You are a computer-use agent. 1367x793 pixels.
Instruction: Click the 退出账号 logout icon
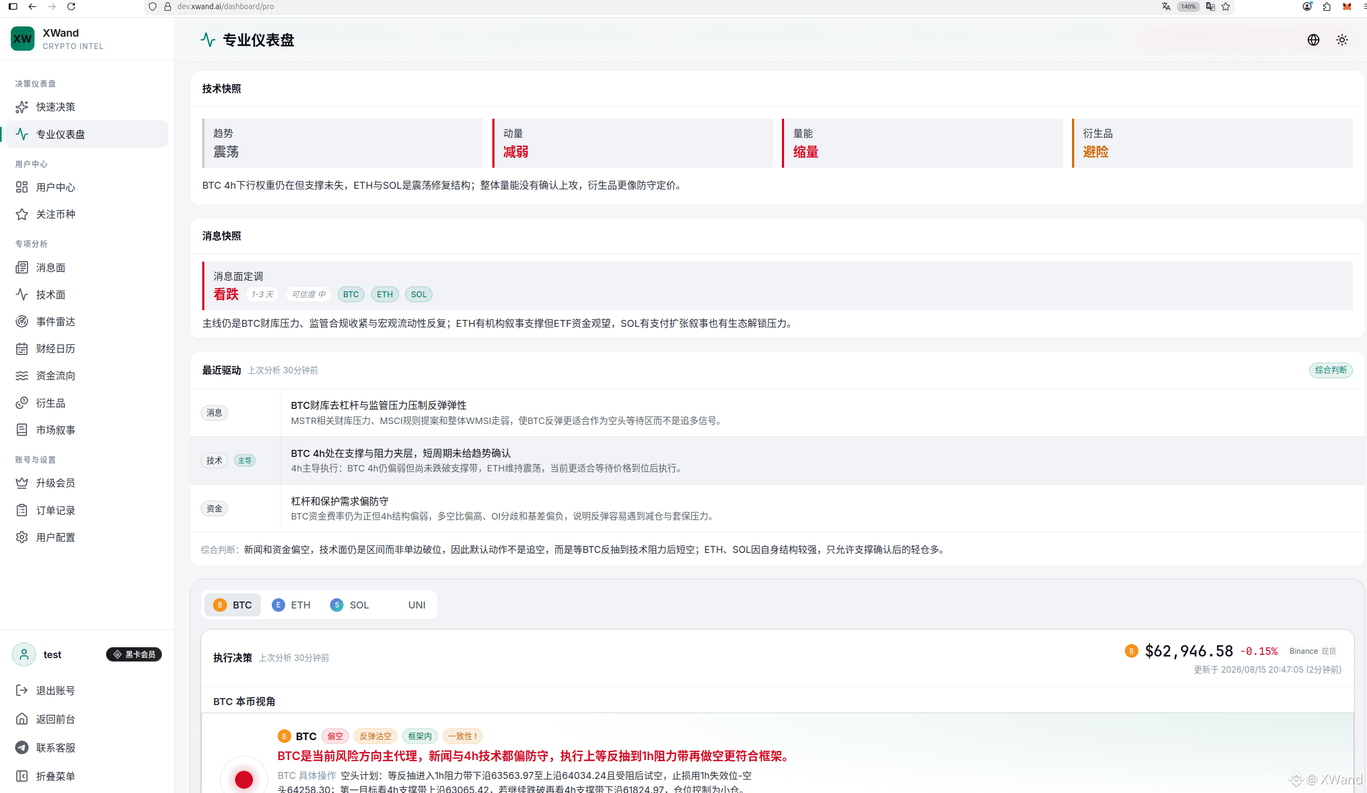click(x=22, y=691)
